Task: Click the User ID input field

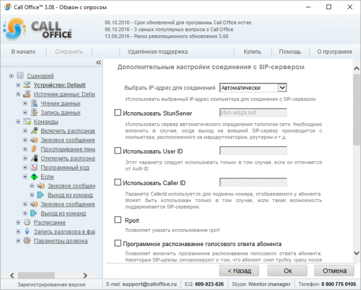Action: click(253, 151)
